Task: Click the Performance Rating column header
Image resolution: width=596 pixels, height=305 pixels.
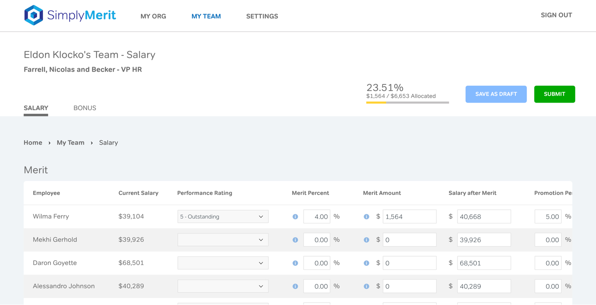Action: pyautogui.click(x=205, y=193)
